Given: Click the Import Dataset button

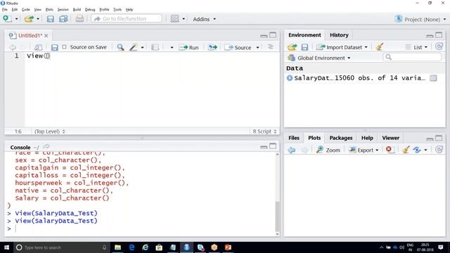Looking at the screenshot, I should 342,47.
